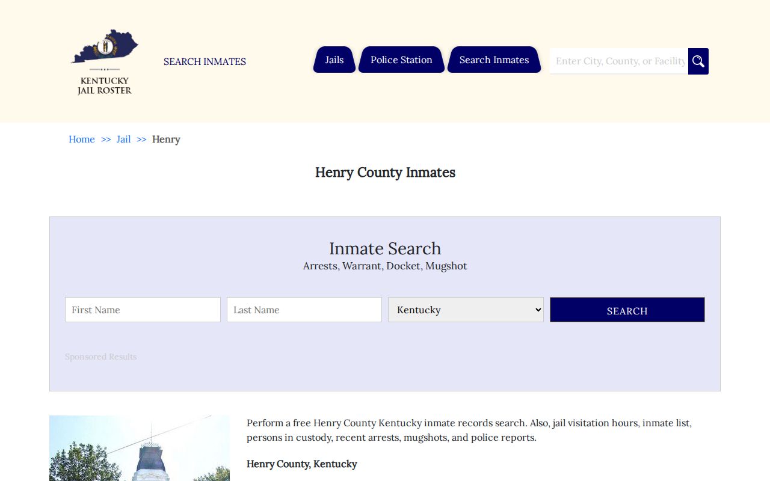
Task: Click the Henry County courthouse photo
Action: coord(140,448)
